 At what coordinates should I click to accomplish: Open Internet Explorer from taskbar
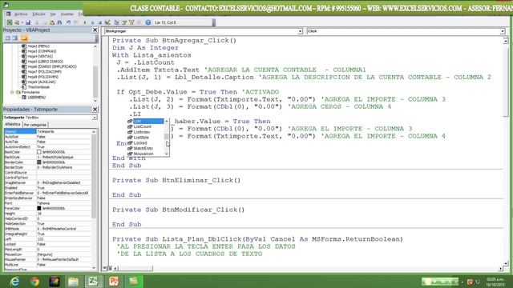click(x=14, y=282)
